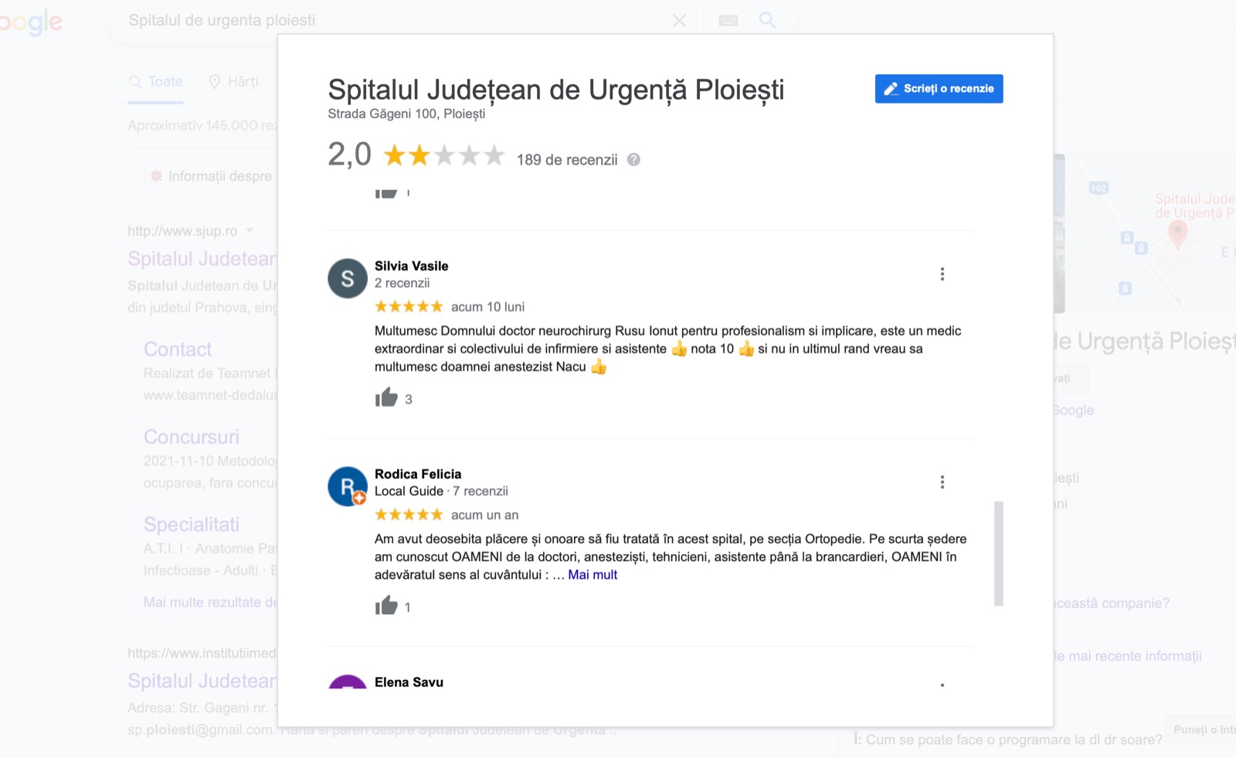Open Silvia Vasile's reviewer name link

[412, 266]
